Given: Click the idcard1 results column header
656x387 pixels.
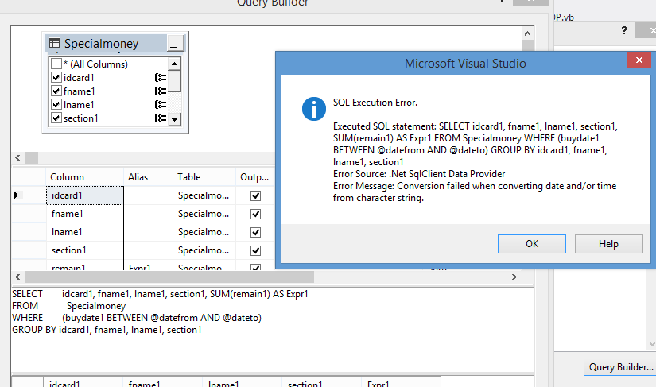Looking at the screenshot, I should (83, 383).
